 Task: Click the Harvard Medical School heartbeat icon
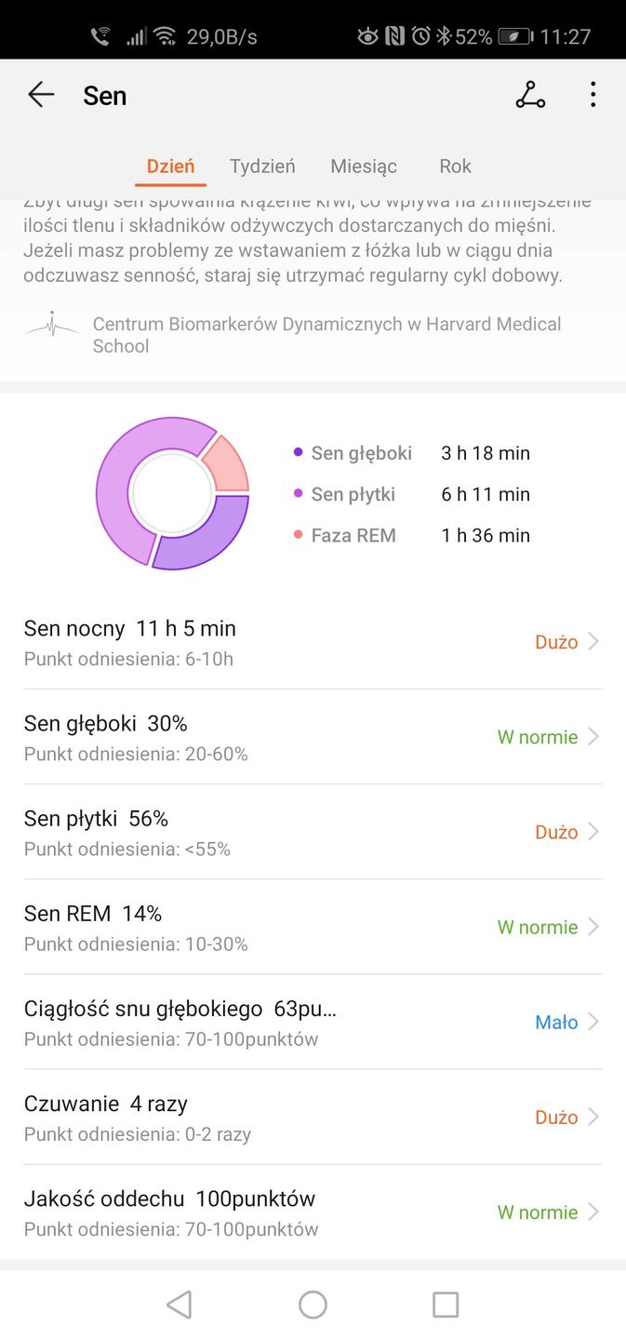(51, 325)
